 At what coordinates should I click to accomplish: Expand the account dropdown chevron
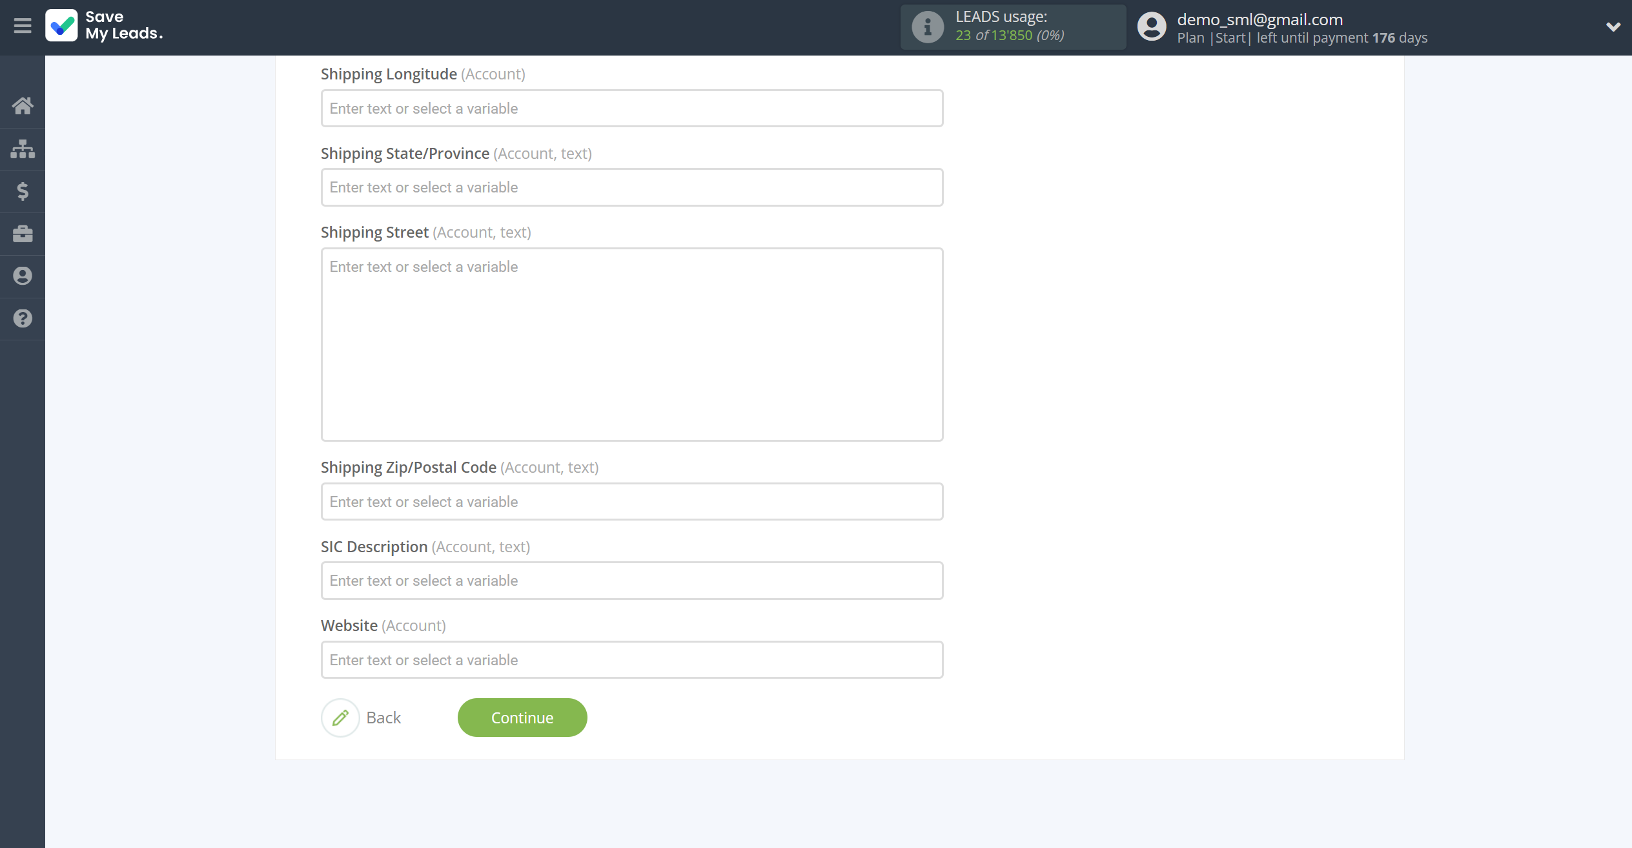click(1613, 27)
